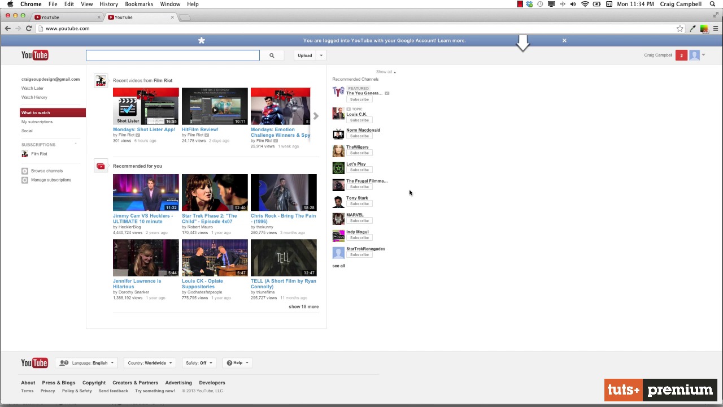The height and width of the screenshot is (407, 723).
Task: Click the Wi-Fi icon in menu bar
Action: click(x=585, y=4)
